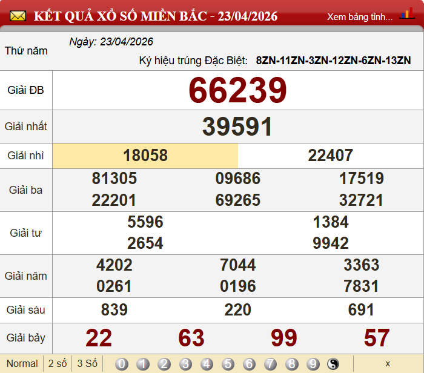Switch to 3 Số view
The width and height of the screenshot is (424, 373).
click(87, 364)
